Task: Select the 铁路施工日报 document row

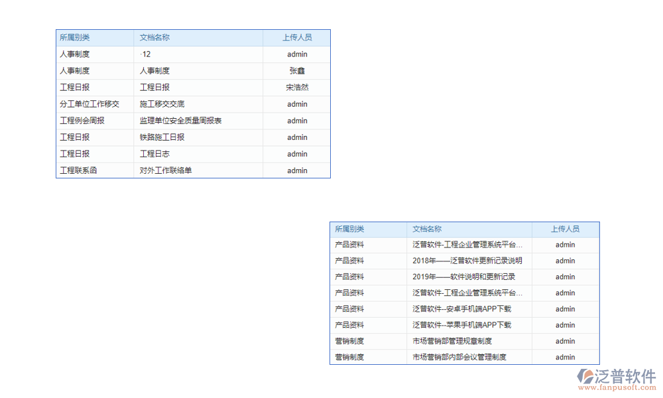Action: coord(162,137)
